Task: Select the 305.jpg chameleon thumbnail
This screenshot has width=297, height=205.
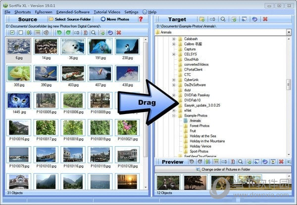Action: click(19, 74)
